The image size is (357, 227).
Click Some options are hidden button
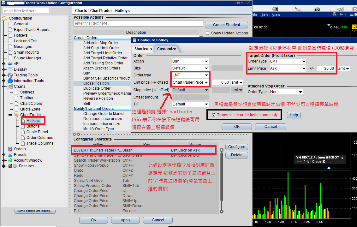35,211
